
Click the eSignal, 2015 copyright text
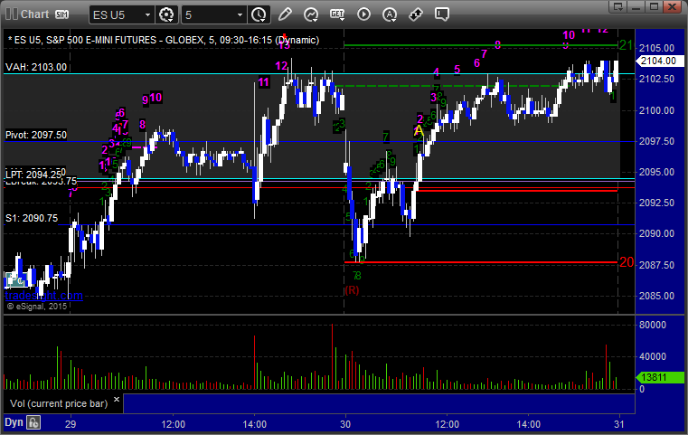click(37, 307)
